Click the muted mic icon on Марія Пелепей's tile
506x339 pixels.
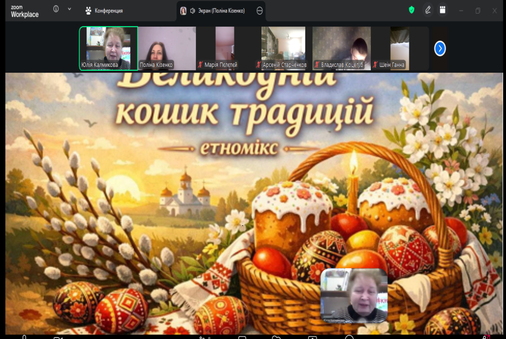[x=201, y=65]
